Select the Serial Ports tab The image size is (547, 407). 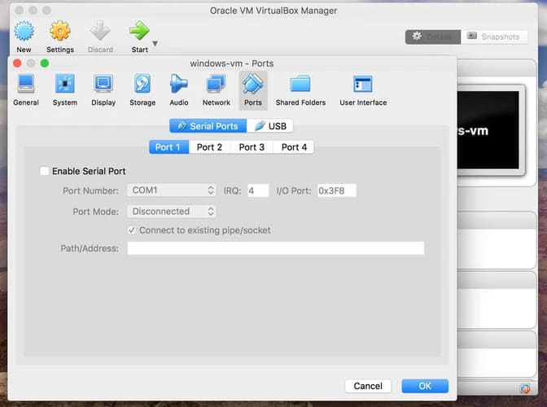[208, 126]
